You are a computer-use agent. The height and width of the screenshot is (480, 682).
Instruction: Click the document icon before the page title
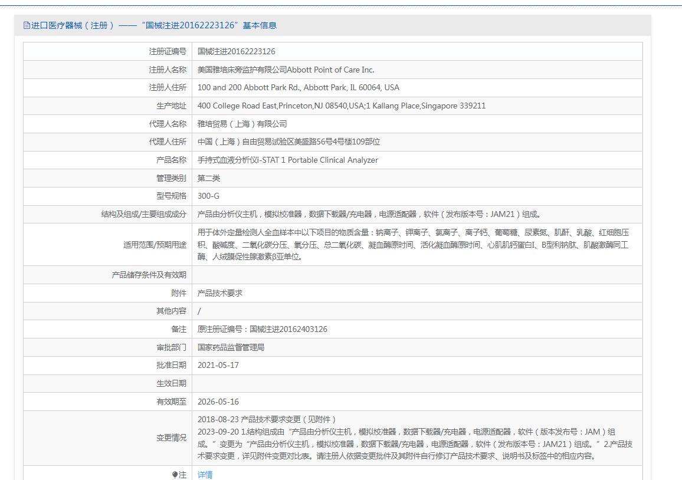[x=27, y=26]
